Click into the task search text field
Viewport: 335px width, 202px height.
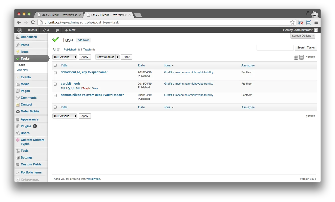pos(275,48)
